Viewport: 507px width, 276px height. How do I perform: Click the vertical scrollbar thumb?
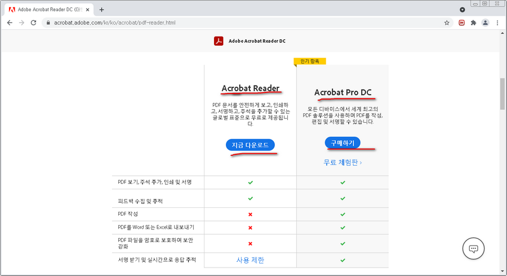[x=502, y=94]
